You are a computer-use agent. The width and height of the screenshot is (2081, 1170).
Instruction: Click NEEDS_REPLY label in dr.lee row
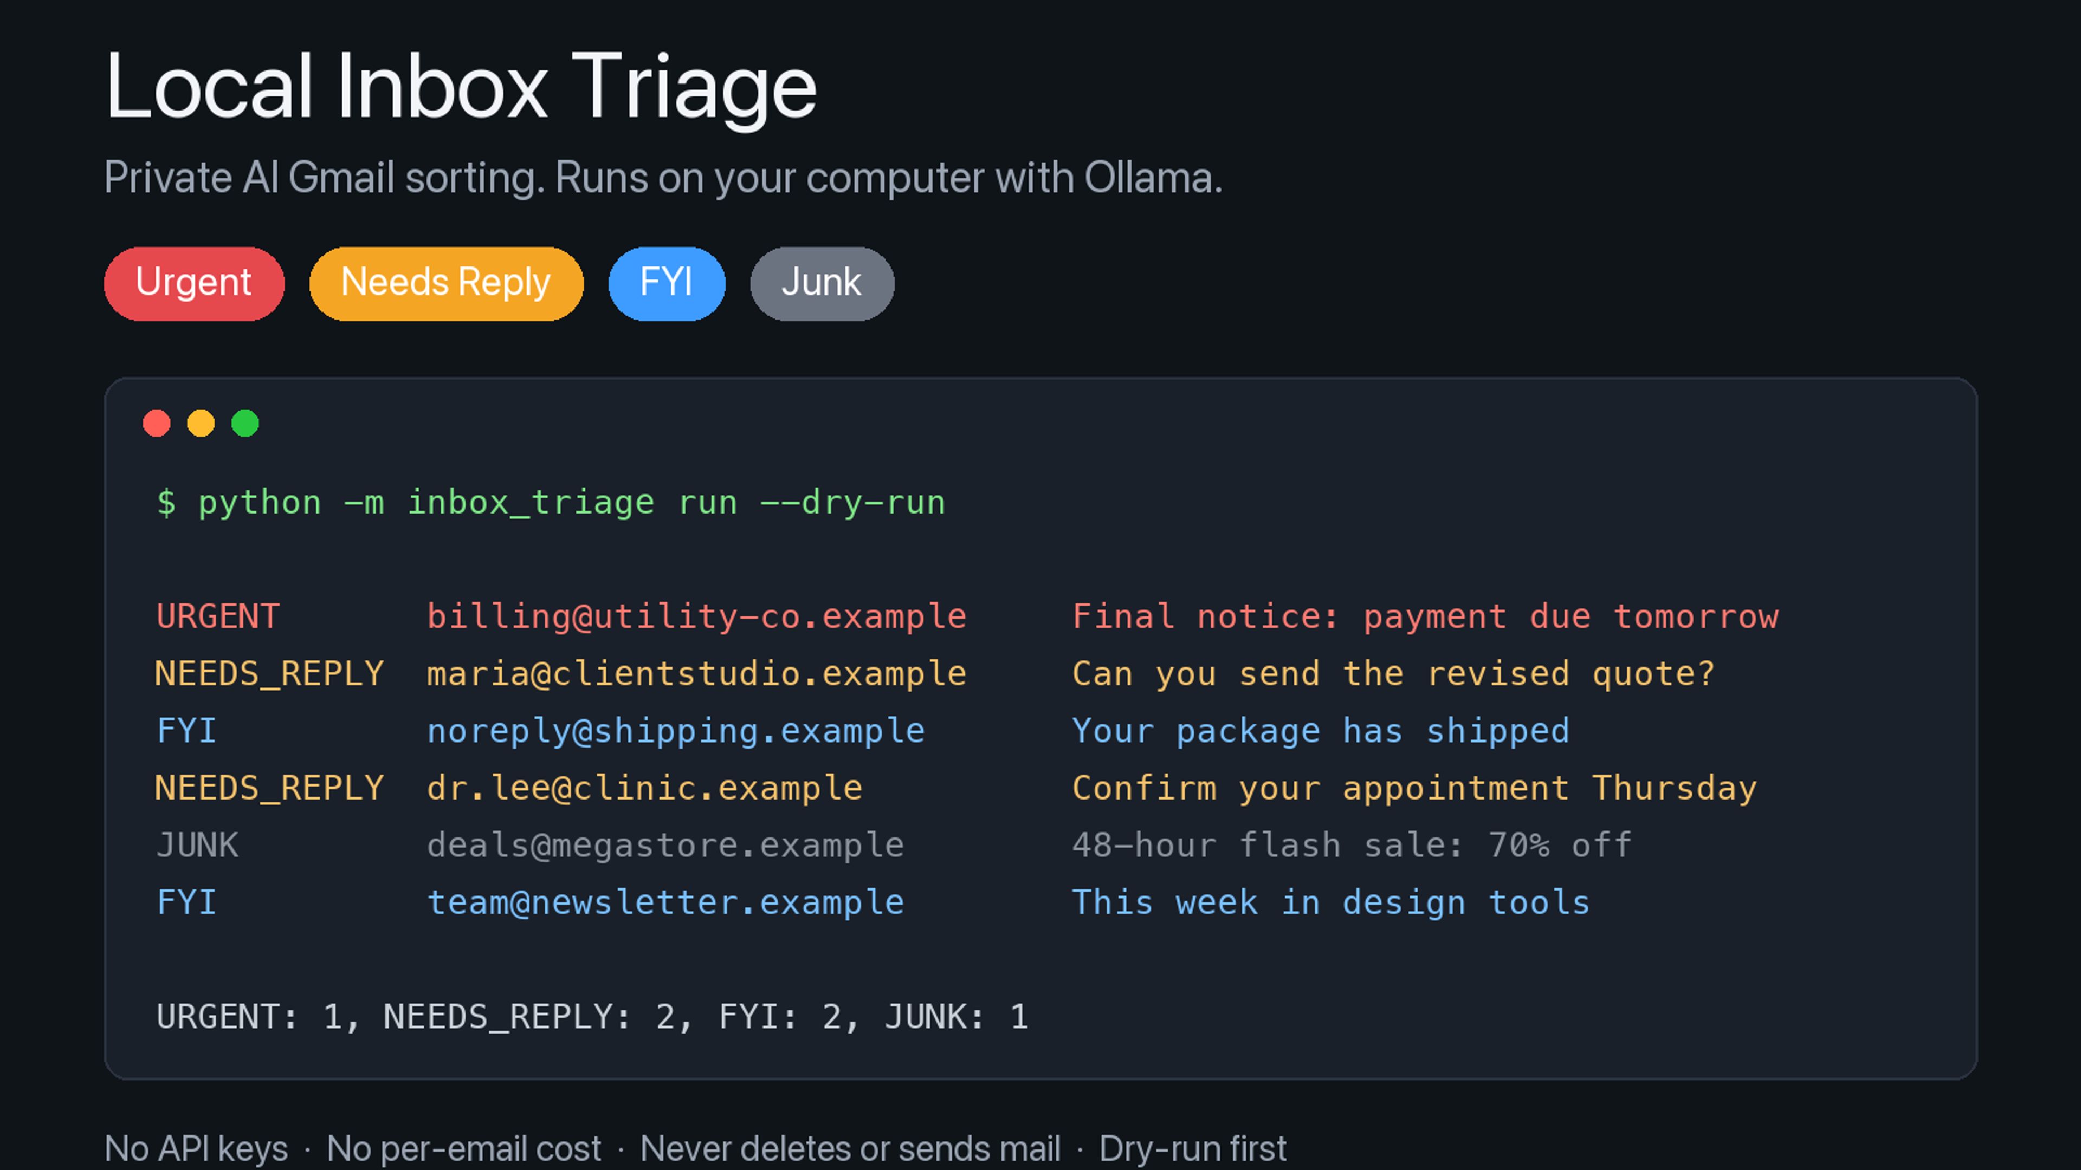coord(270,788)
